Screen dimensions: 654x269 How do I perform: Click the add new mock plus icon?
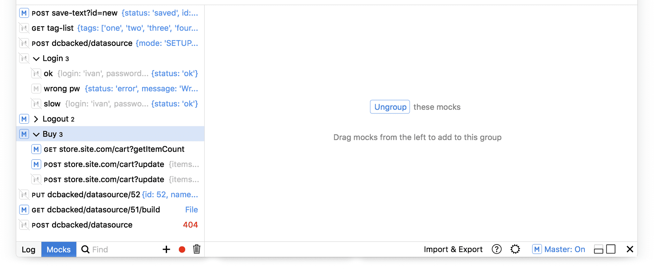[x=166, y=249]
